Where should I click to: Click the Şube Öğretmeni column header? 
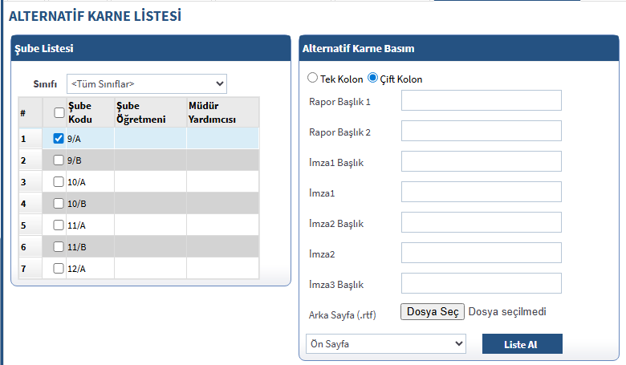pyautogui.click(x=141, y=112)
